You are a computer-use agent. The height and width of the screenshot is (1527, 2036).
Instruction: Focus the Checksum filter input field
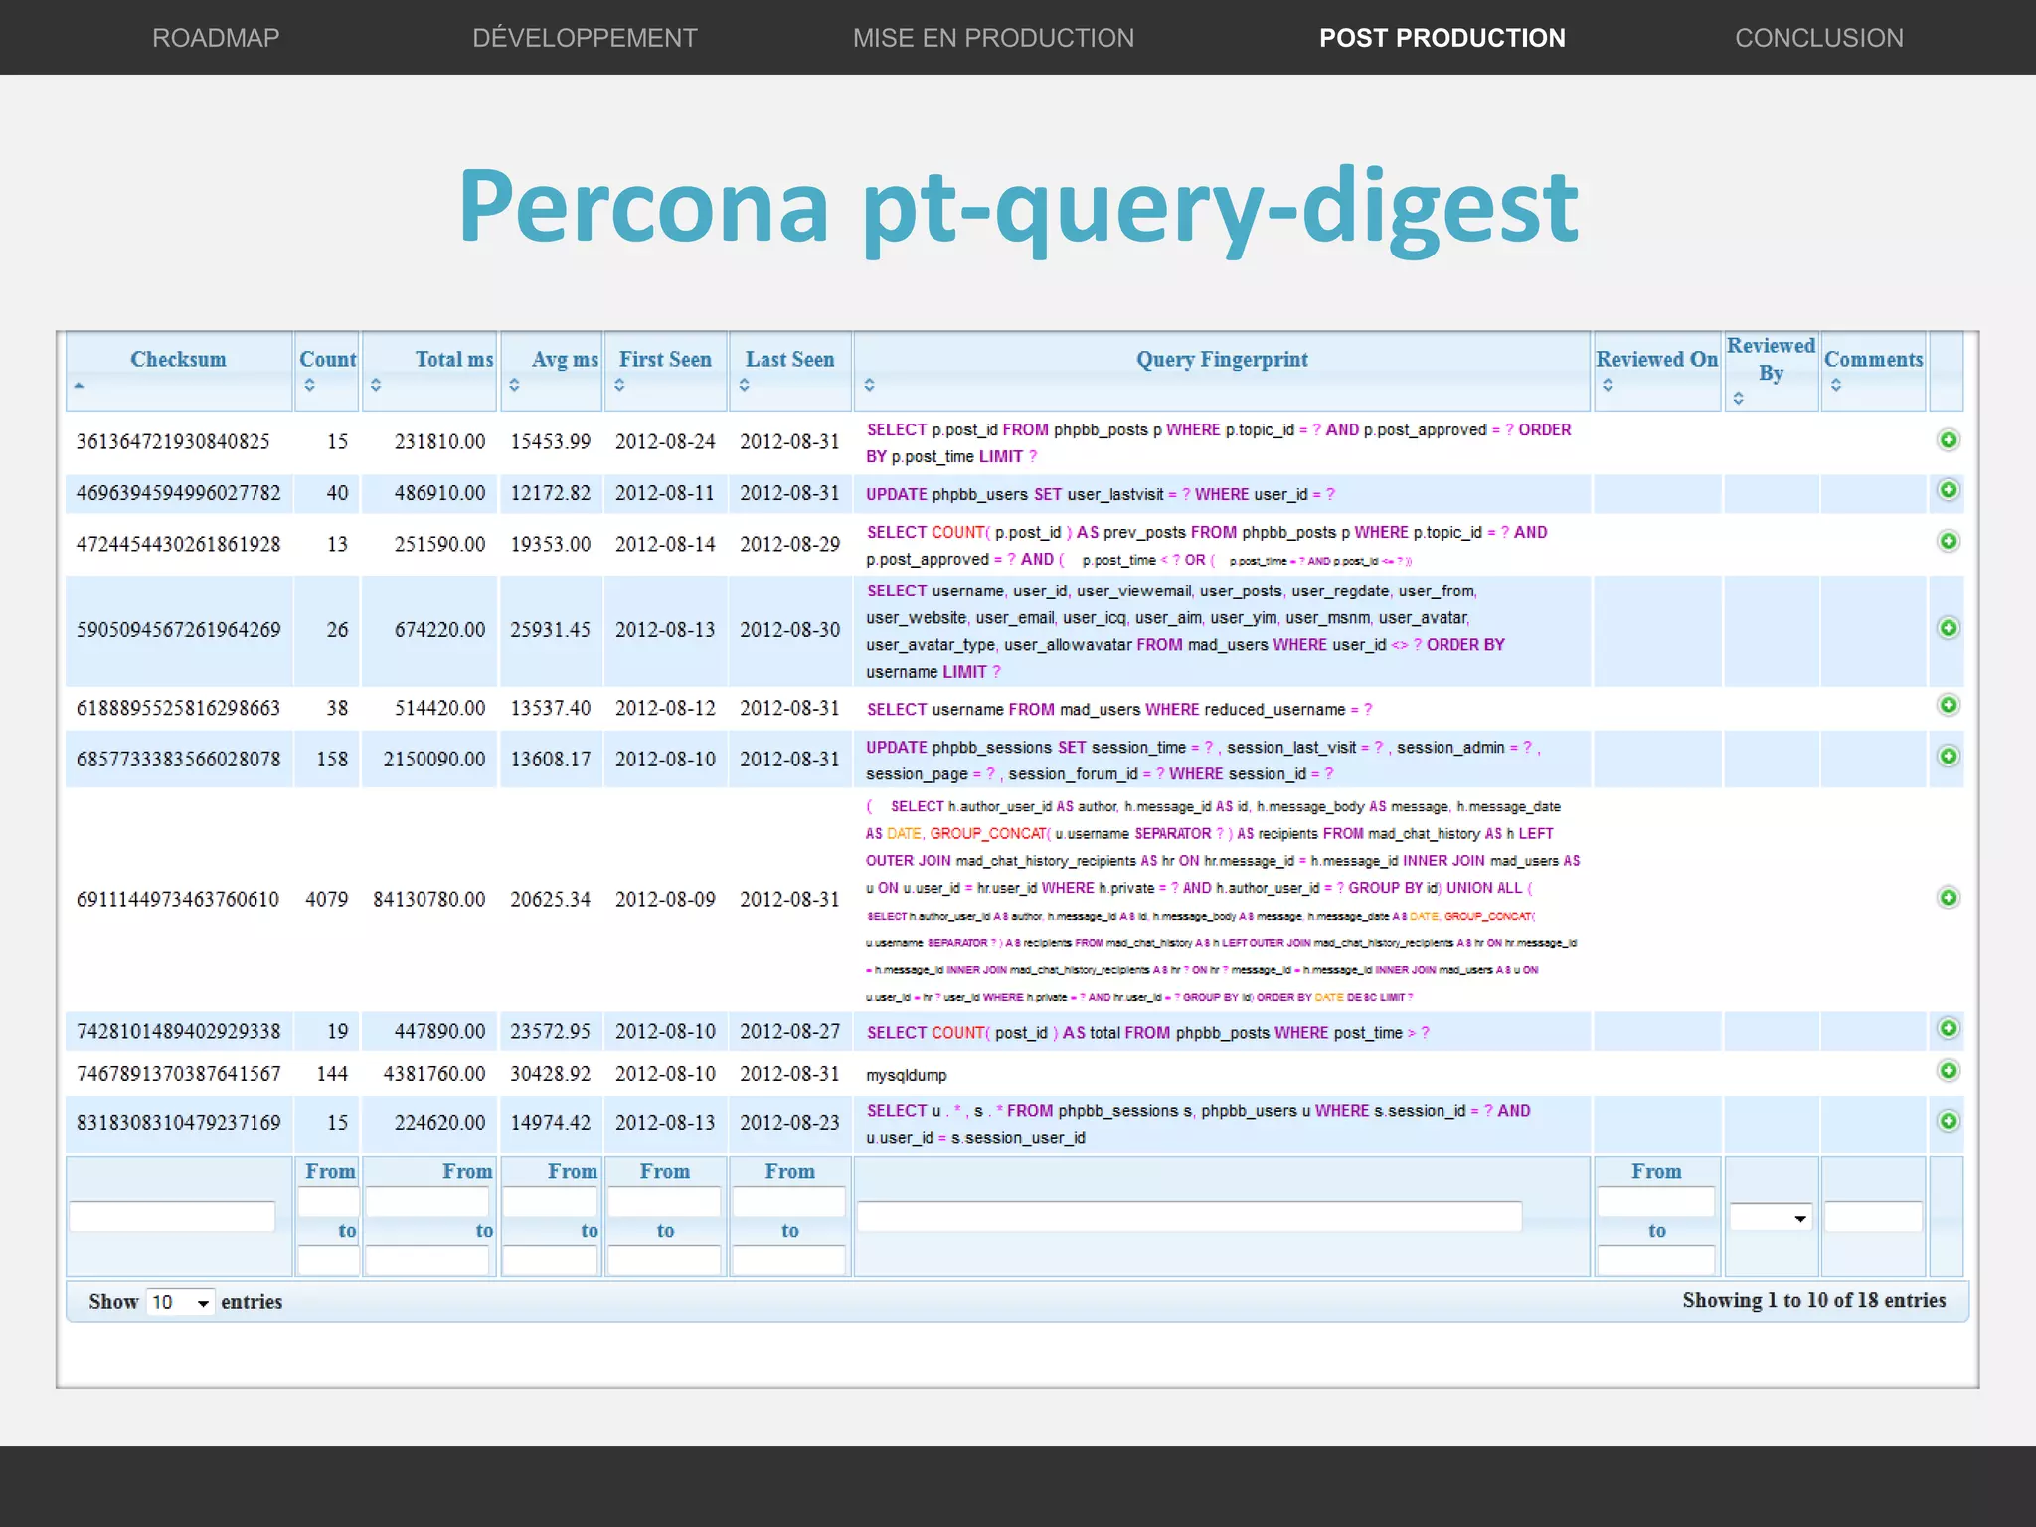click(172, 1216)
